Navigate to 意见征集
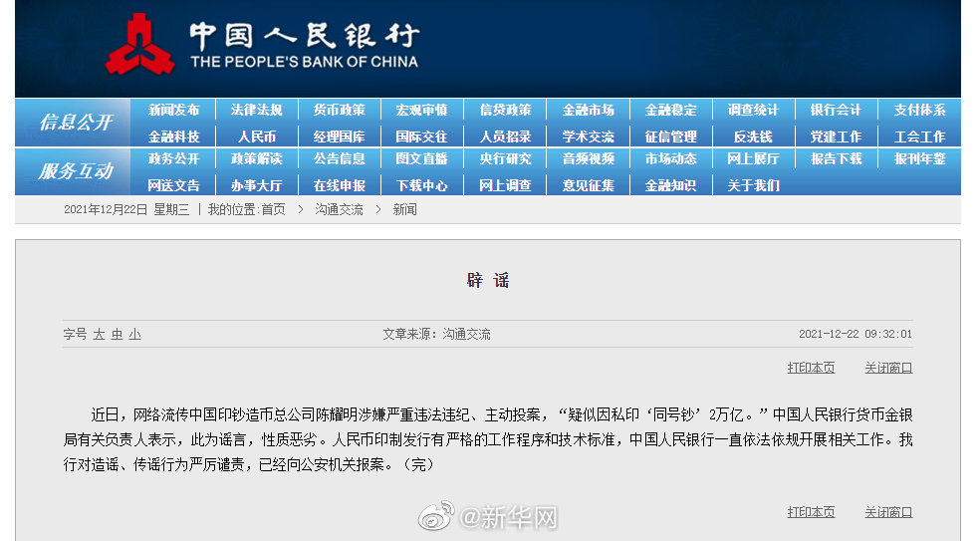The image size is (980, 541). coord(589,185)
